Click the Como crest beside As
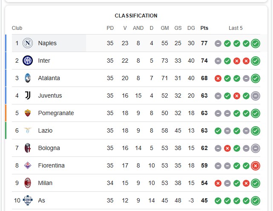The height and width of the screenshot is (211, 273). (28, 200)
